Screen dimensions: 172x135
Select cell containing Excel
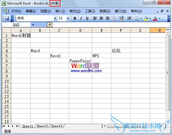point(59,56)
